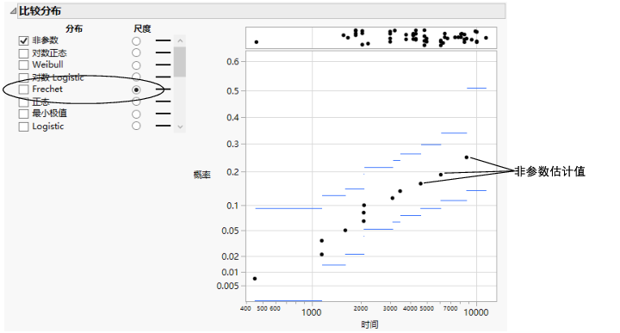The height and width of the screenshot is (333, 620).
Task: Check the 正态 distribution checkbox
Action: (x=24, y=102)
